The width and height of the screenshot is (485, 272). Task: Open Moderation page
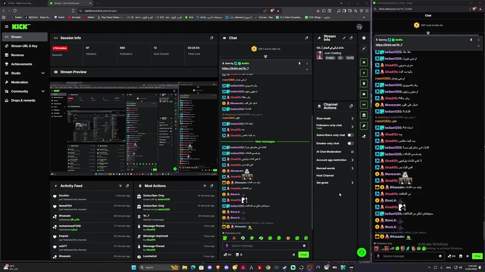tap(25, 82)
